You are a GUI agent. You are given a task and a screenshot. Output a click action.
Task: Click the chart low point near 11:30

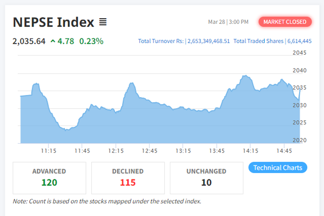coord(66,129)
